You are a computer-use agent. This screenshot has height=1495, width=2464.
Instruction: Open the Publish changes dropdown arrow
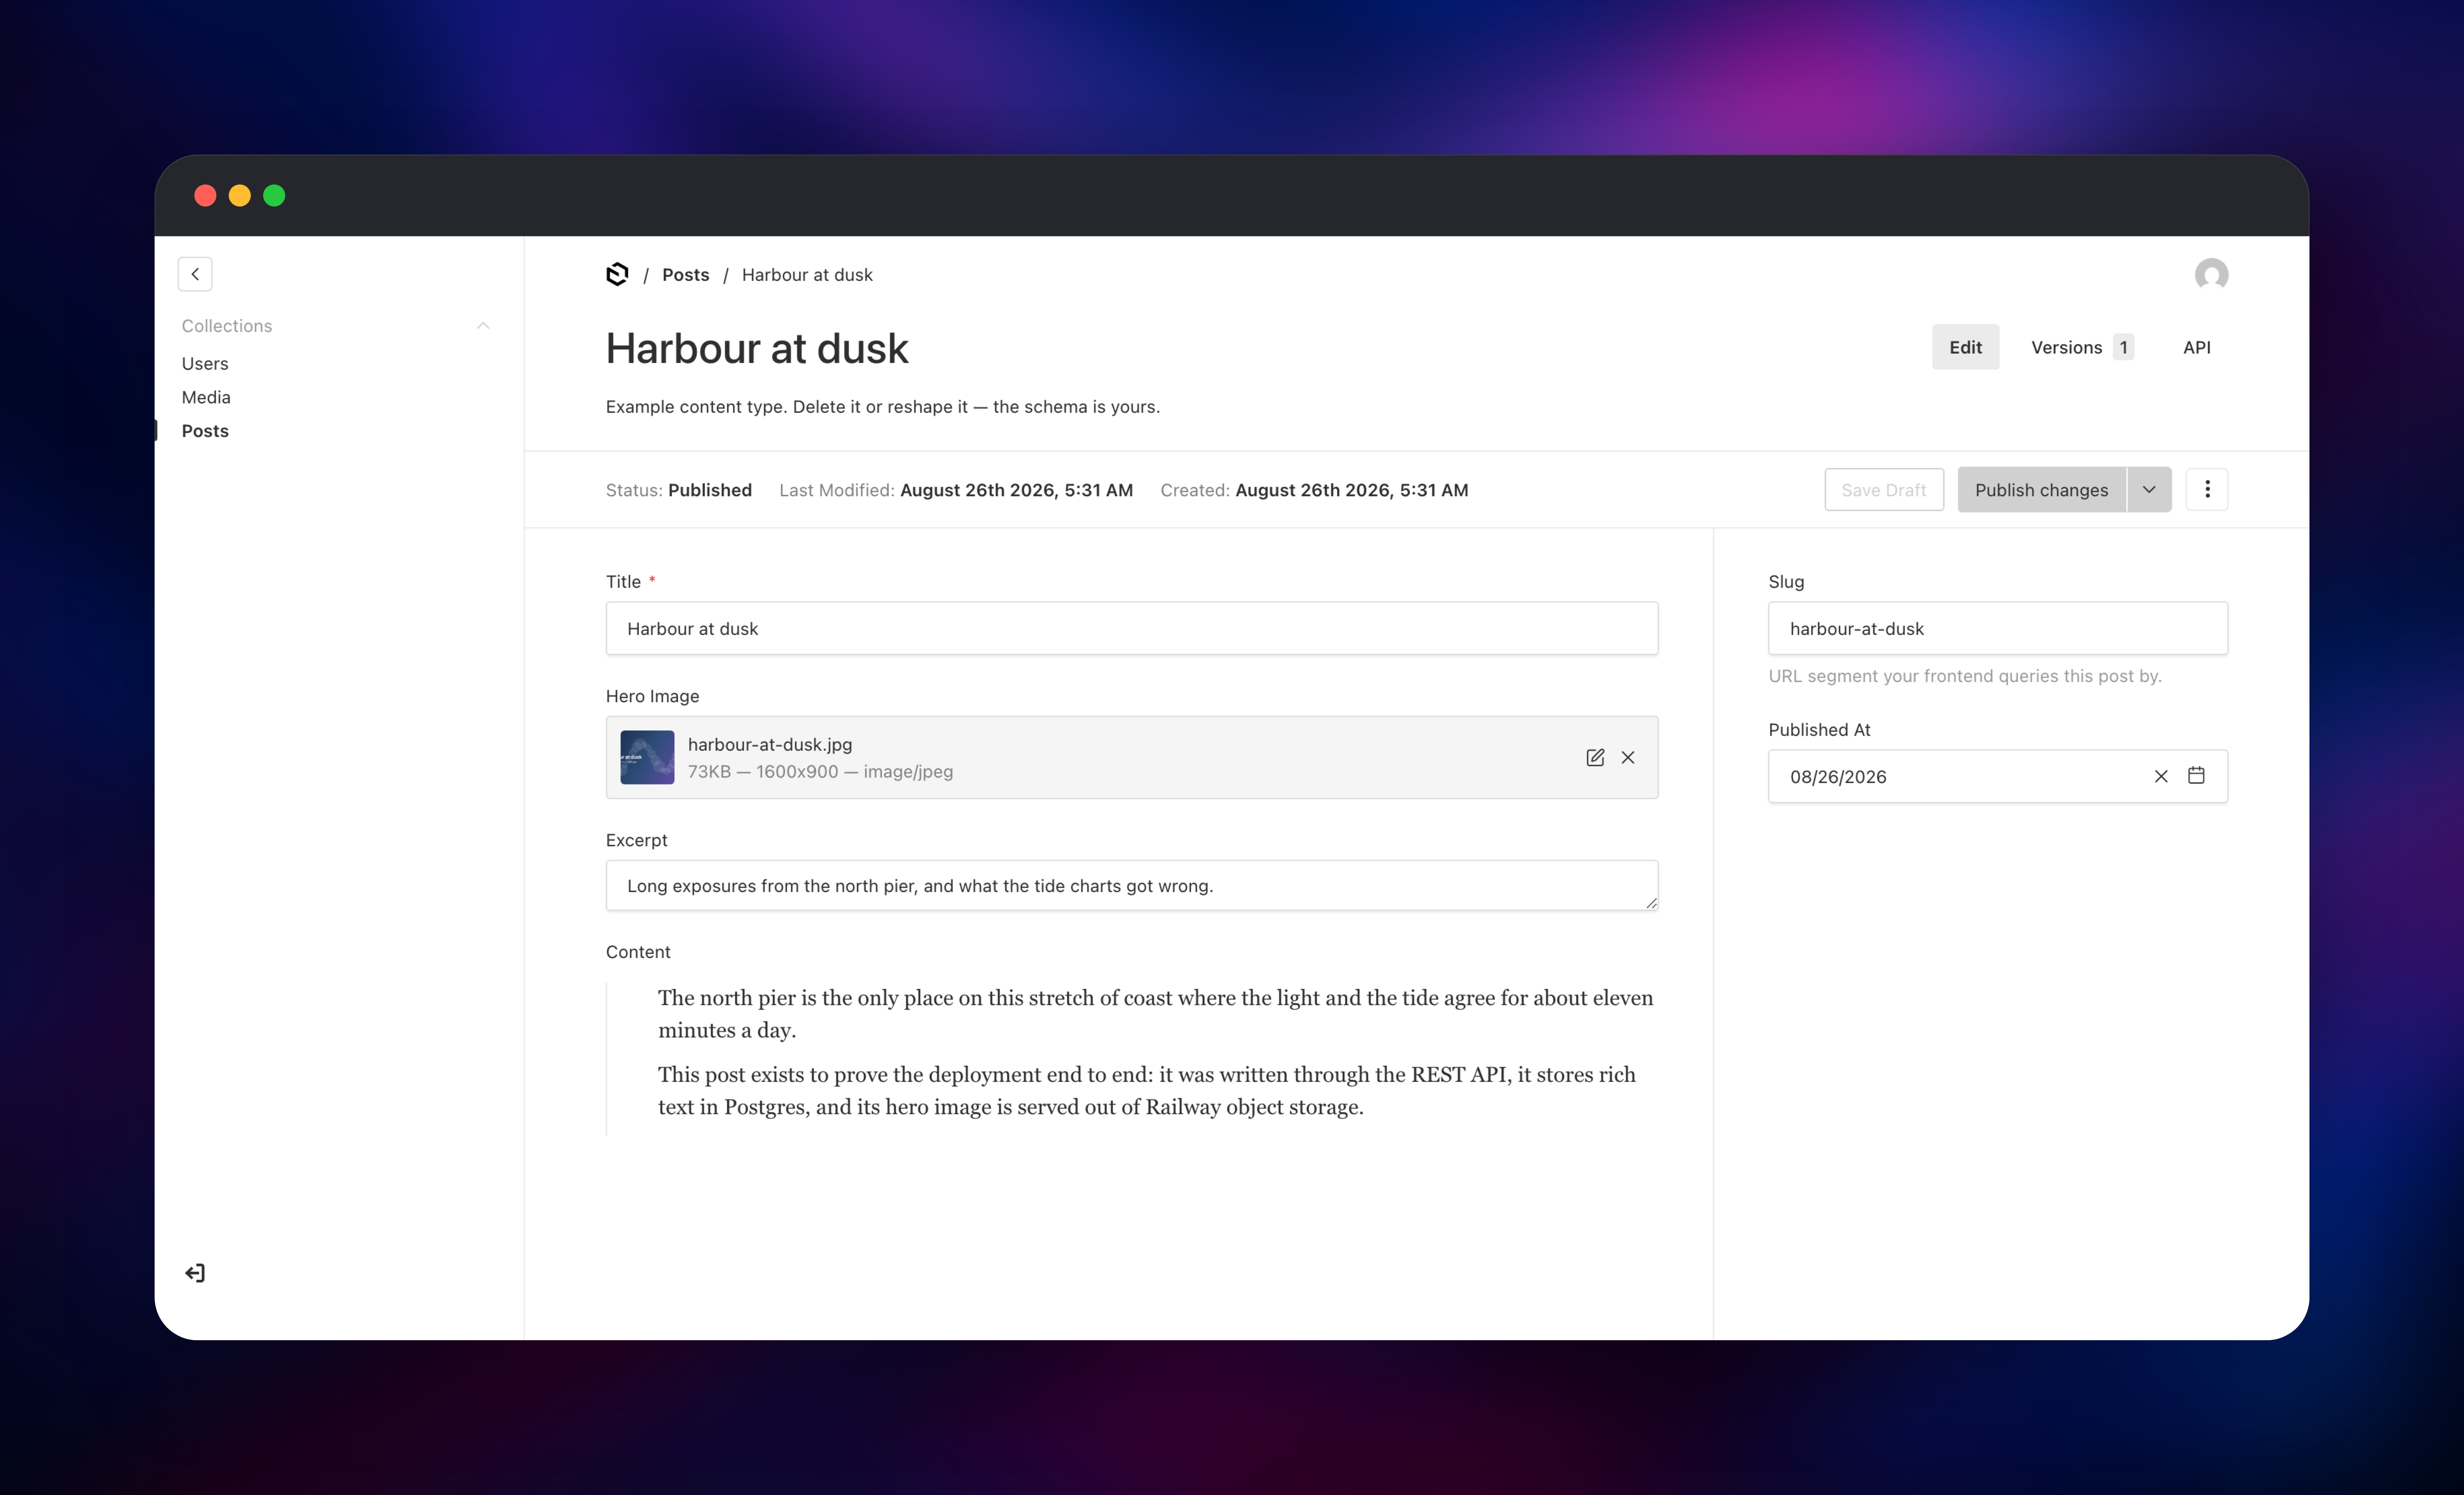pyautogui.click(x=2149, y=490)
